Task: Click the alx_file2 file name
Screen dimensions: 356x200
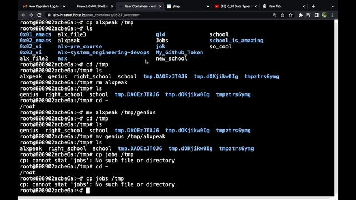Action: pyautogui.click(x=34, y=58)
